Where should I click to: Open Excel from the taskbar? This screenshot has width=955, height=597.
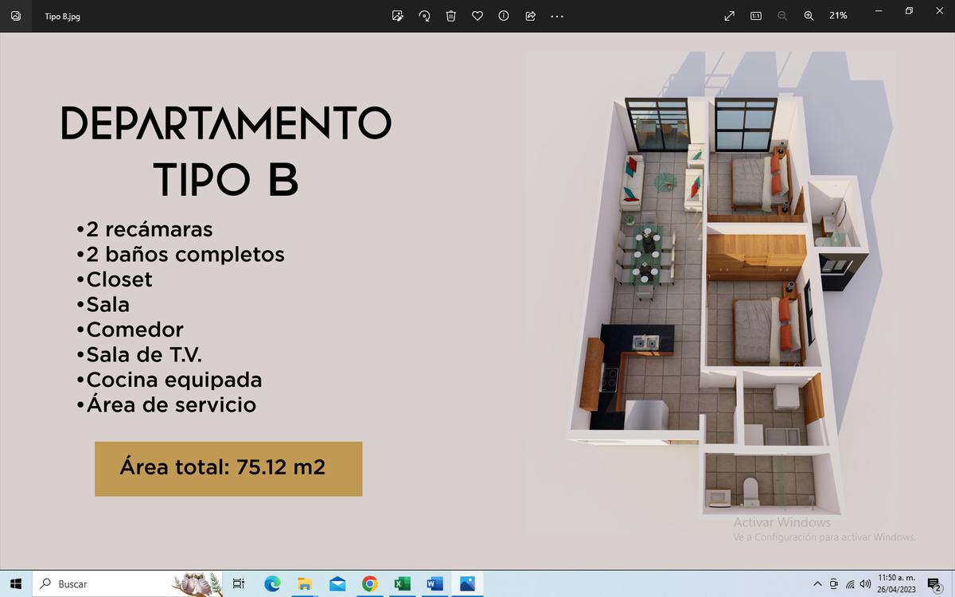click(x=402, y=583)
